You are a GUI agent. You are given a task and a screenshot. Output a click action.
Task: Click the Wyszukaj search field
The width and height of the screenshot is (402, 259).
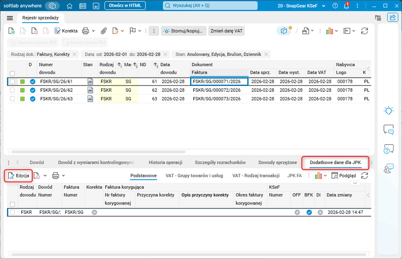click(211, 6)
